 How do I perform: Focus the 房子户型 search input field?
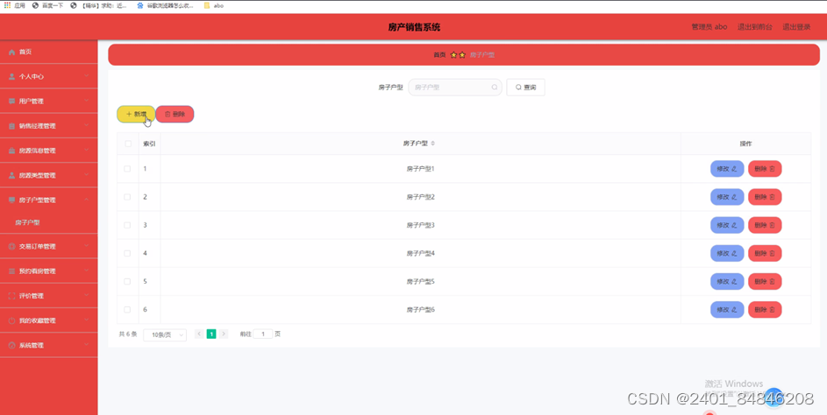tap(455, 88)
